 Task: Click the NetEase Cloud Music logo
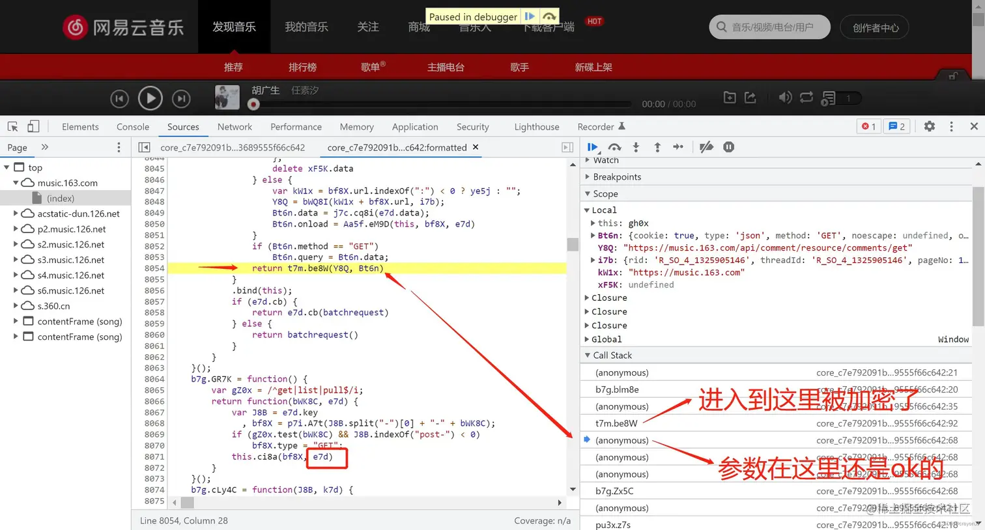click(x=123, y=27)
